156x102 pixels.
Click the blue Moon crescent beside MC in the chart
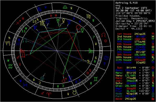click(47, 22)
